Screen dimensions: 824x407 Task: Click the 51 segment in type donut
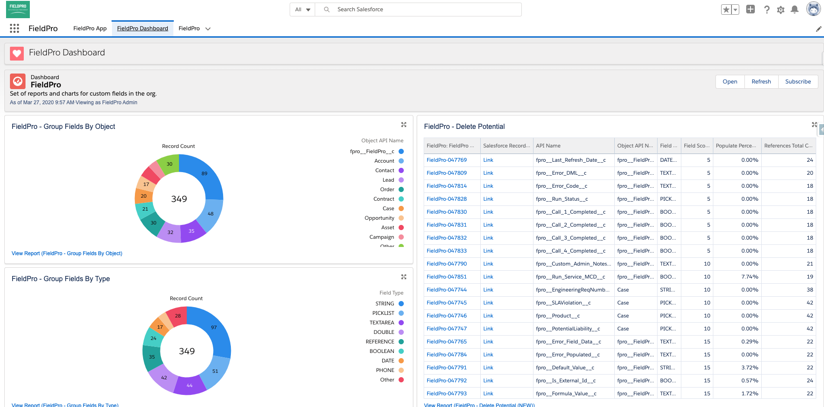[215, 371]
